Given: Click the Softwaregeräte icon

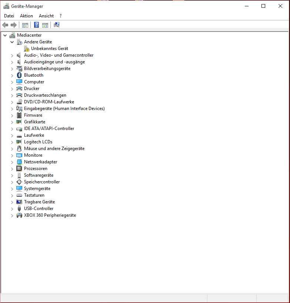Looking at the screenshot, I should tap(19, 175).
